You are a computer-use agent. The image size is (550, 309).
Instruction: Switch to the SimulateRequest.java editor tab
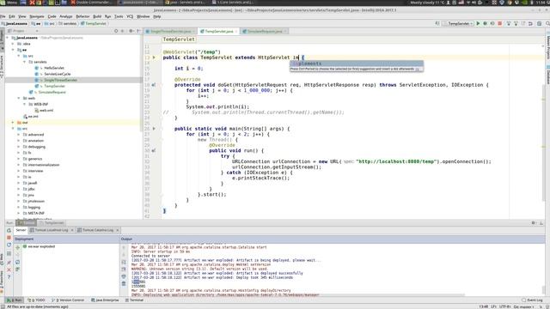(x=265, y=31)
